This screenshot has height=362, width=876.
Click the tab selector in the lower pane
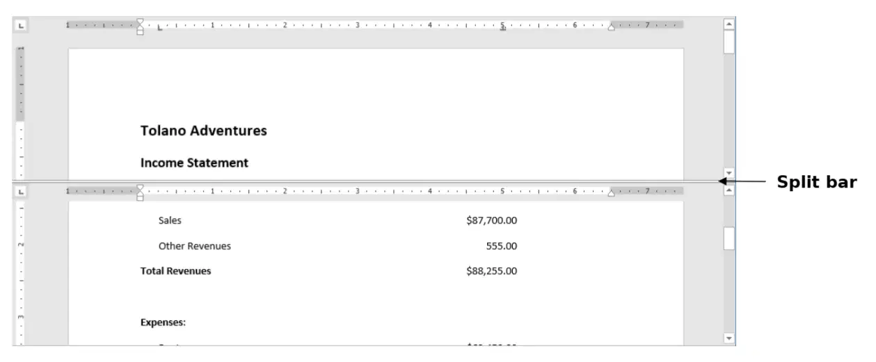20,190
